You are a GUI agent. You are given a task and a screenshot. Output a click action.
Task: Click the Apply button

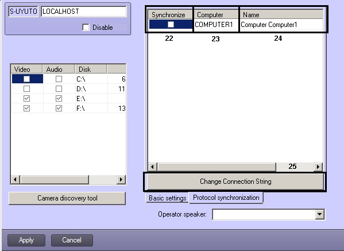click(x=26, y=240)
